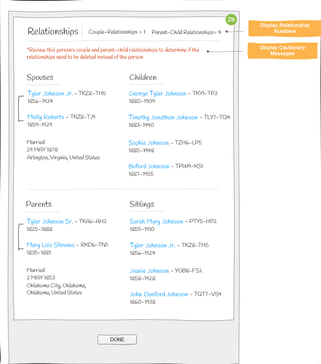Click the Parent-Child Relationships= 4 count
The height and width of the screenshot is (364, 321).
pos(187,32)
